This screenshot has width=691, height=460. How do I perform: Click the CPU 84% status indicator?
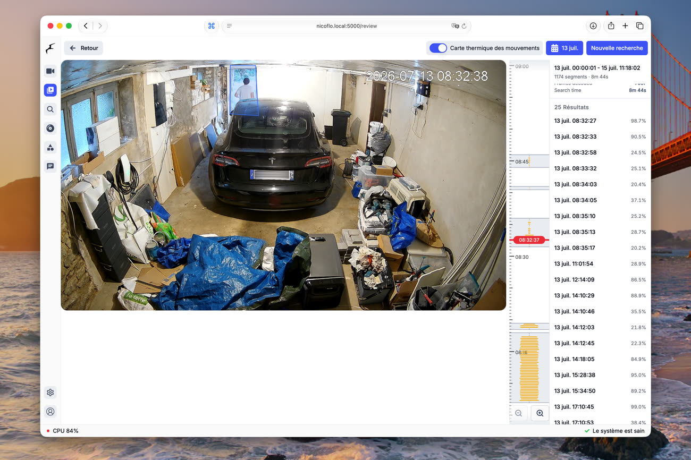coord(62,431)
